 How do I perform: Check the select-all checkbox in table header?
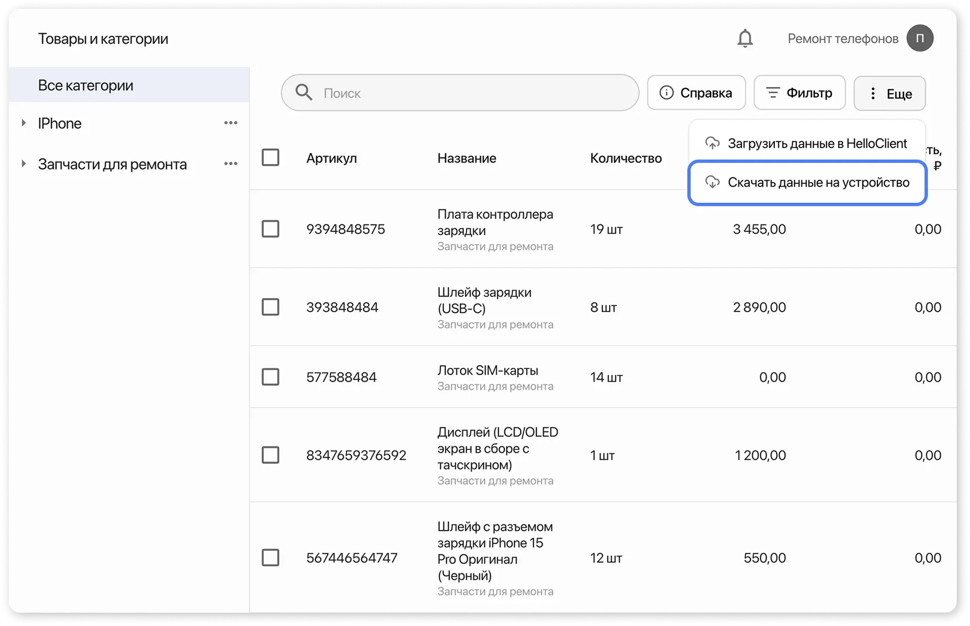coord(270,157)
